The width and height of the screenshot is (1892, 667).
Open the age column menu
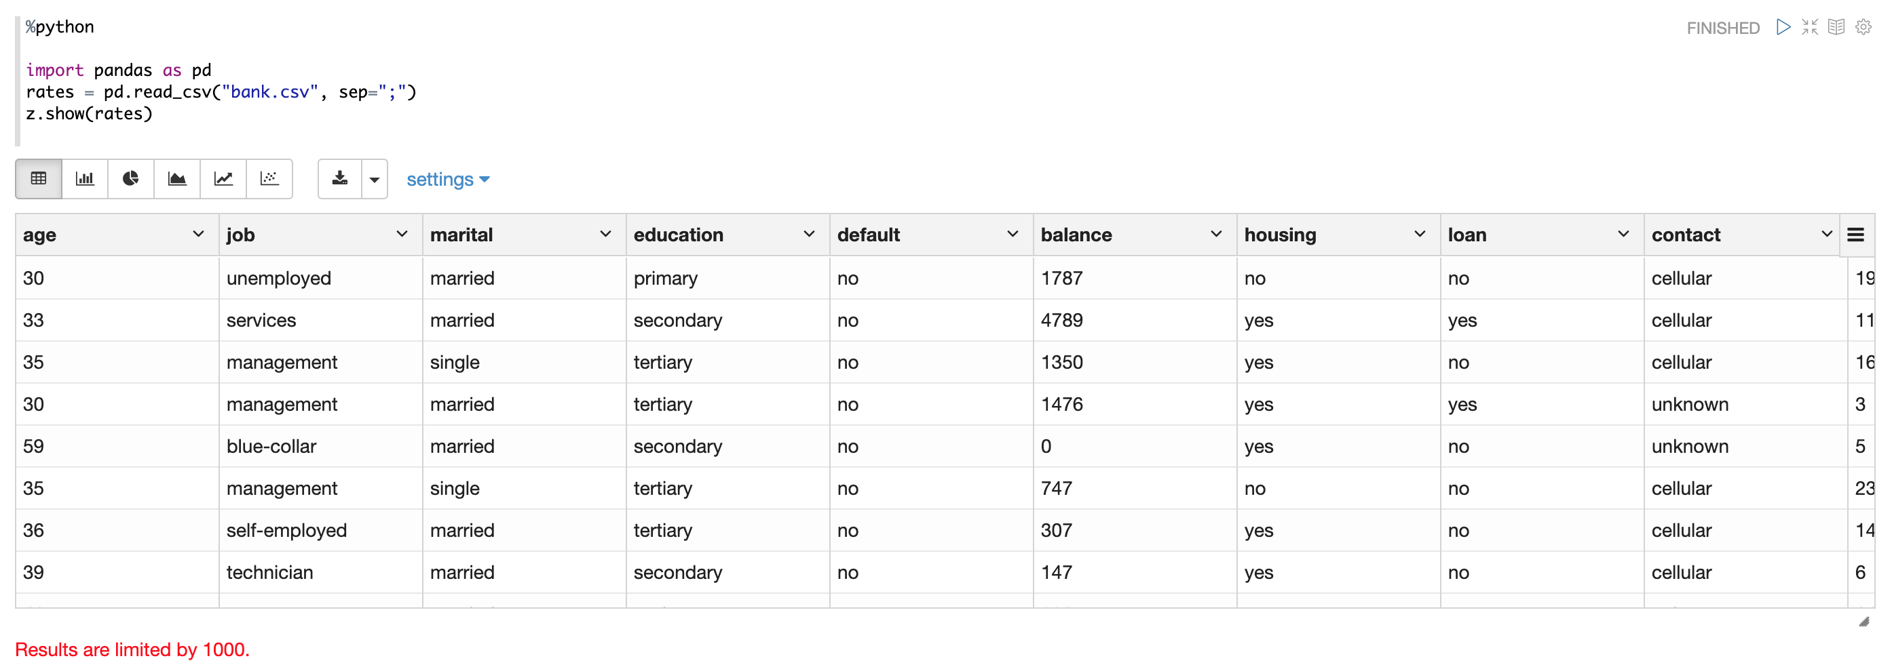[x=198, y=234]
